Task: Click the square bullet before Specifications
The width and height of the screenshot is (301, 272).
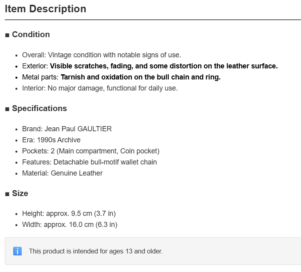Action: [x=7, y=109]
